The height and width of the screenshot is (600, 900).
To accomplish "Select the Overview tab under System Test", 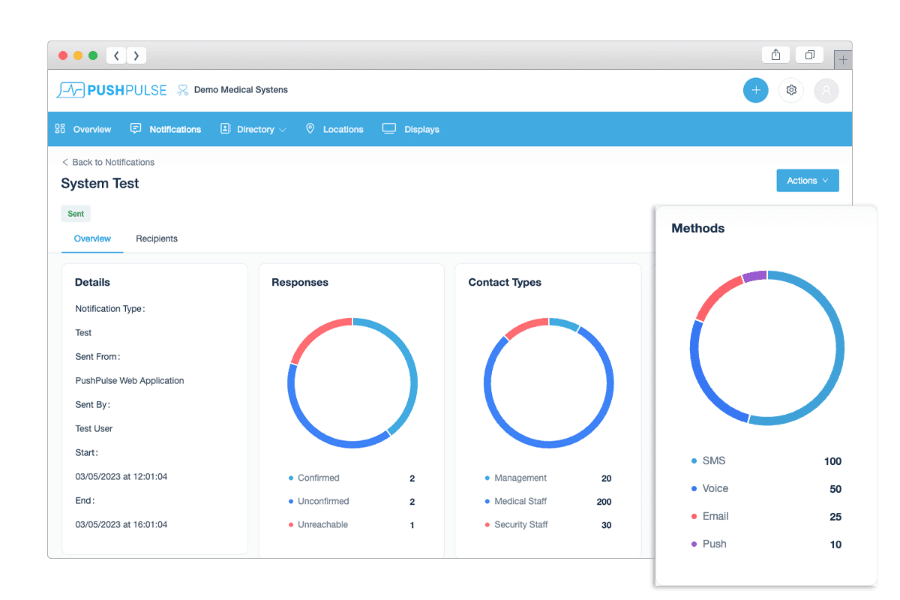I will coord(92,238).
